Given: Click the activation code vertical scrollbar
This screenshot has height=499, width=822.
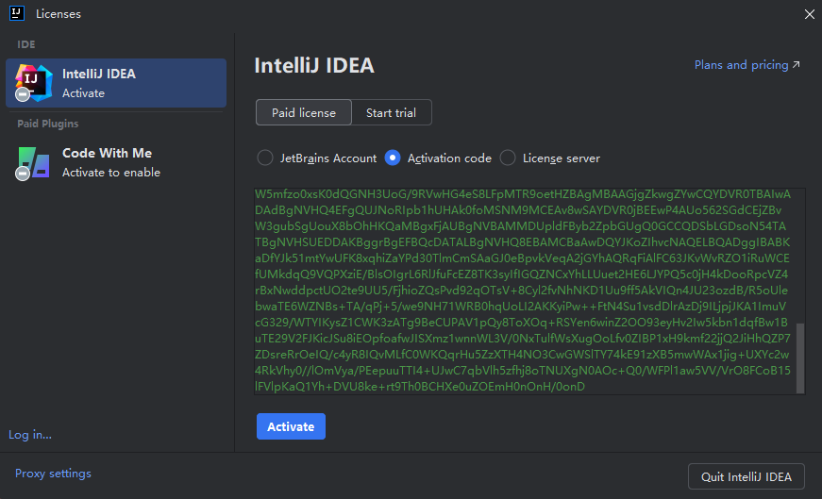Looking at the screenshot, I should [800, 358].
